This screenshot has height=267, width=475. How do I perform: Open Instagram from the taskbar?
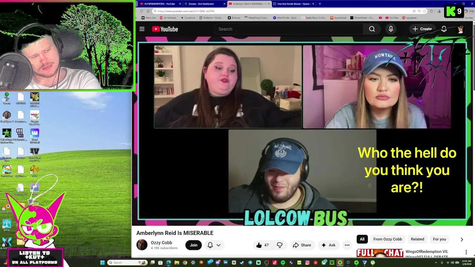tap(307, 263)
